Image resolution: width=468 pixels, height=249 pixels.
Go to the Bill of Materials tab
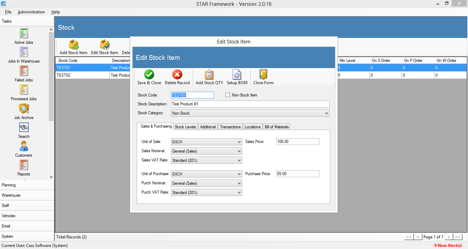(x=276, y=127)
